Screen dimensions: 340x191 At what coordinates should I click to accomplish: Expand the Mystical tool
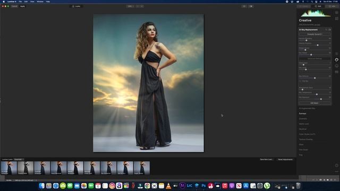coord(303,129)
